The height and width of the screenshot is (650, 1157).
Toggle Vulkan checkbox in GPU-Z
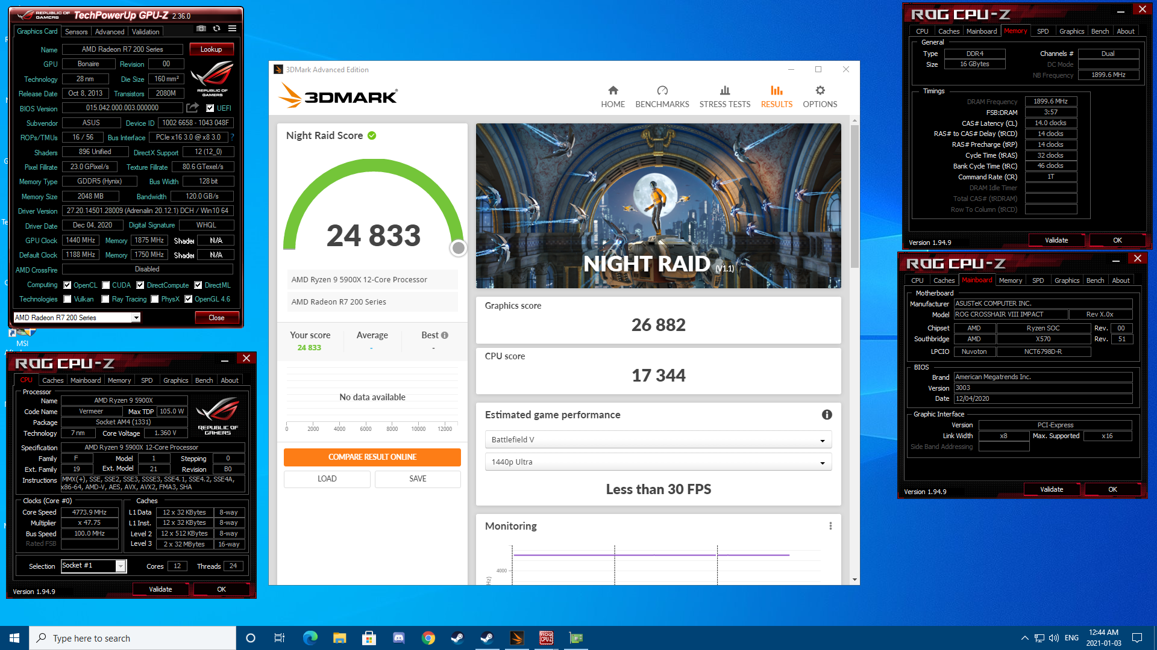[67, 299]
